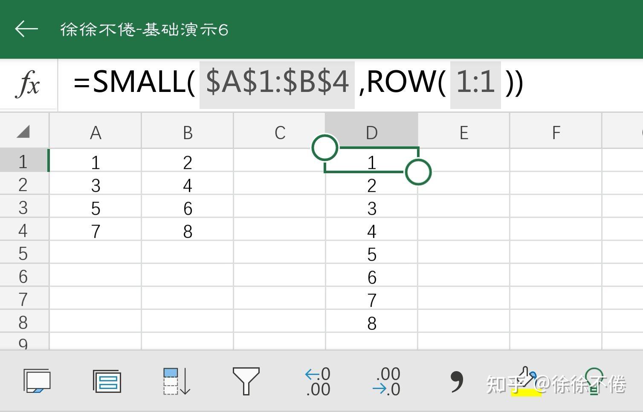This screenshot has width=643, height=412.
Task: Tap the workbook title 徐徐不倦-基础演示6
Action: (144, 29)
